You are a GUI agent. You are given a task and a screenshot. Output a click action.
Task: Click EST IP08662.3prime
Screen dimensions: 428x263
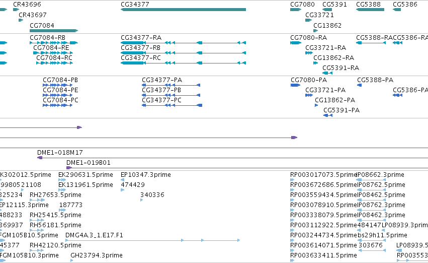click(381, 174)
